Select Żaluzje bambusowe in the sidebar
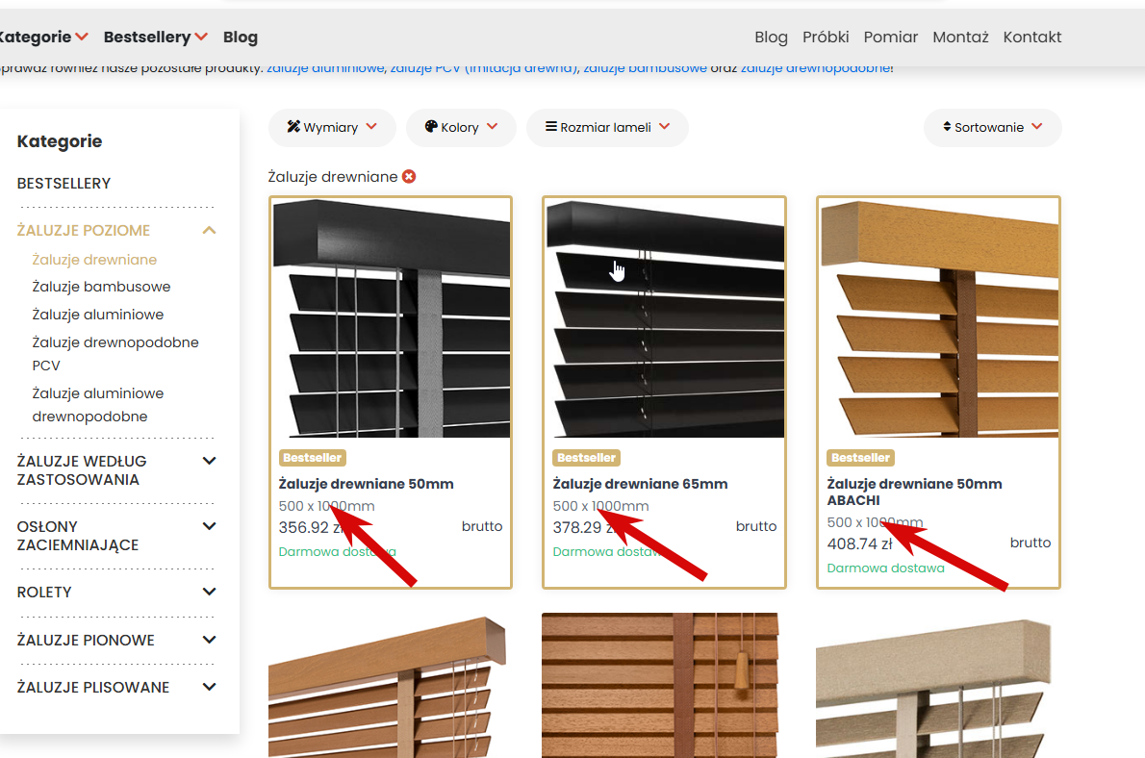The image size is (1145, 758). (101, 287)
